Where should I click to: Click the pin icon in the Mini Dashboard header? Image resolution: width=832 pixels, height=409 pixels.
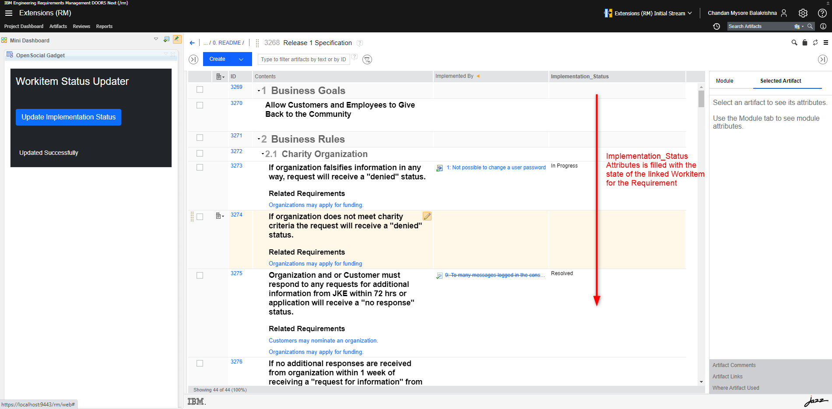pos(177,39)
